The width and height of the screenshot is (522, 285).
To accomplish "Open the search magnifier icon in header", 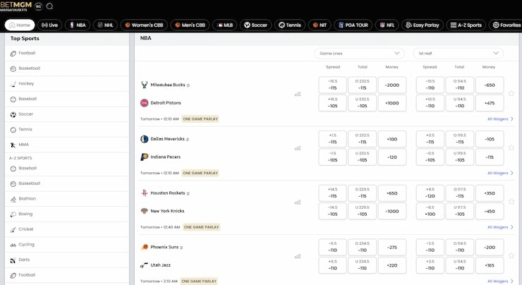I will click(49, 6).
